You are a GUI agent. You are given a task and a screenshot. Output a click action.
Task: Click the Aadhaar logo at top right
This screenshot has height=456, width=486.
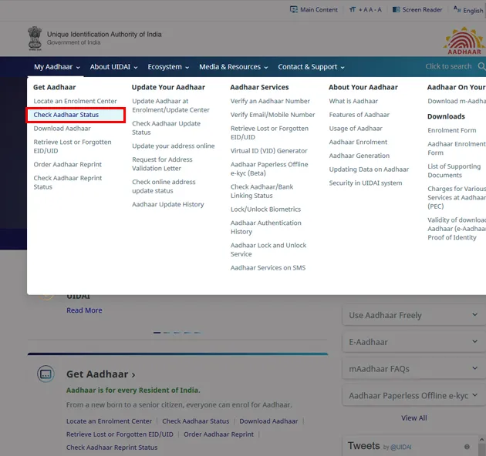coord(464,40)
